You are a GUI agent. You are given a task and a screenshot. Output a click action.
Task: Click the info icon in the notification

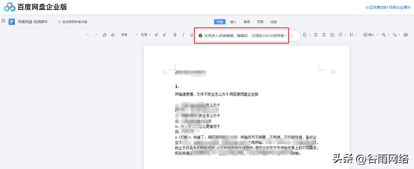[x=200, y=35]
